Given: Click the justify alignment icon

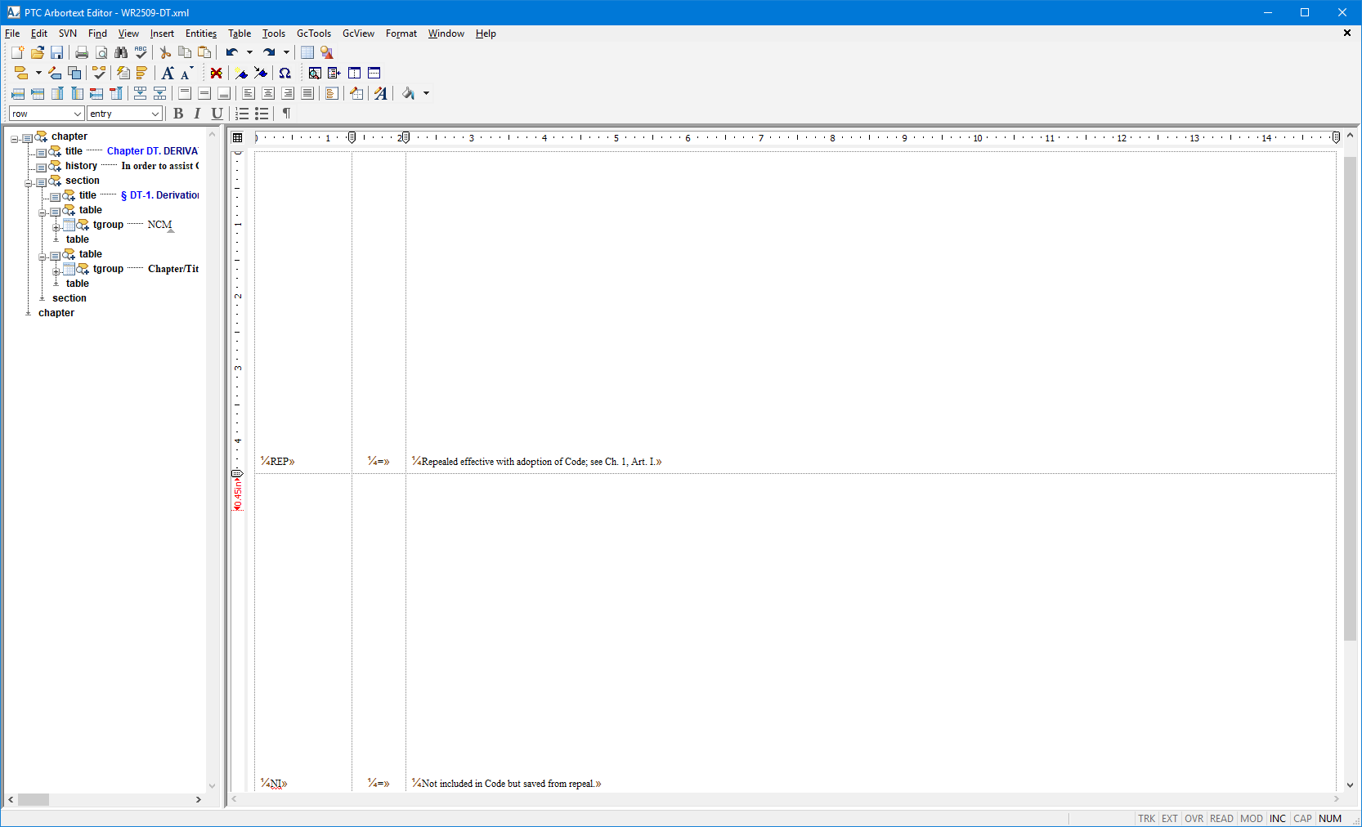Looking at the screenshot, I should coord(307,93).
